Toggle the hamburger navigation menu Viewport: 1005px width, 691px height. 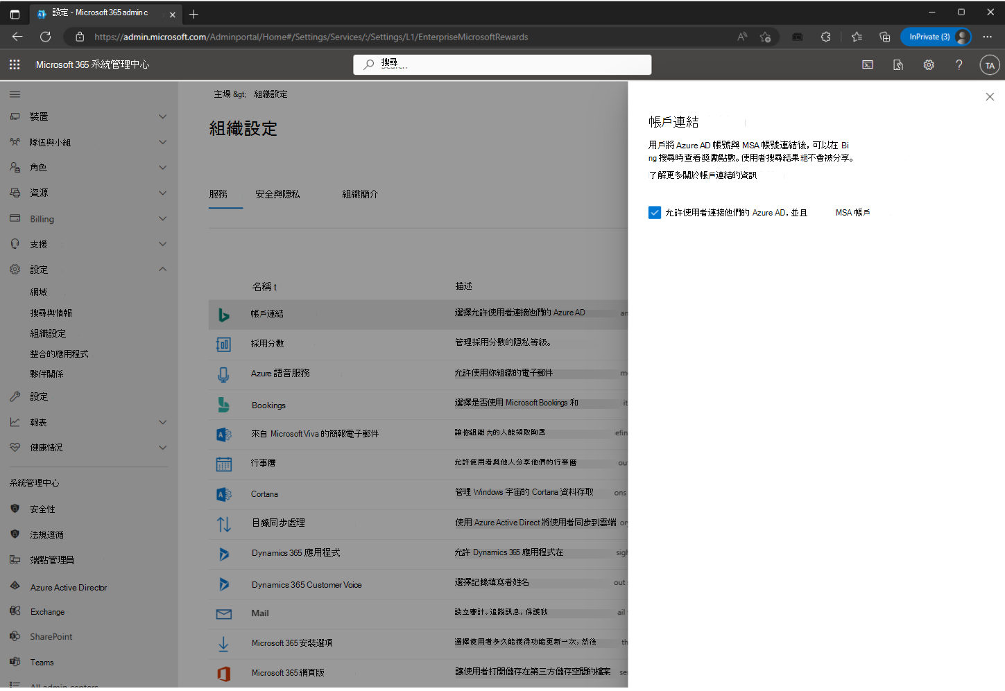[15, 94]
